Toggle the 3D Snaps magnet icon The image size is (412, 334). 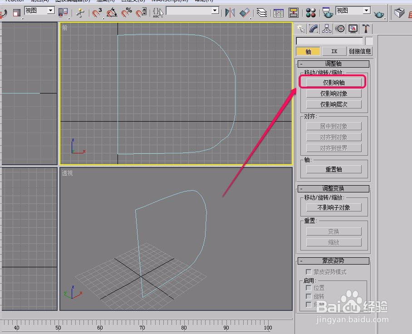click(x=97, y=12)
